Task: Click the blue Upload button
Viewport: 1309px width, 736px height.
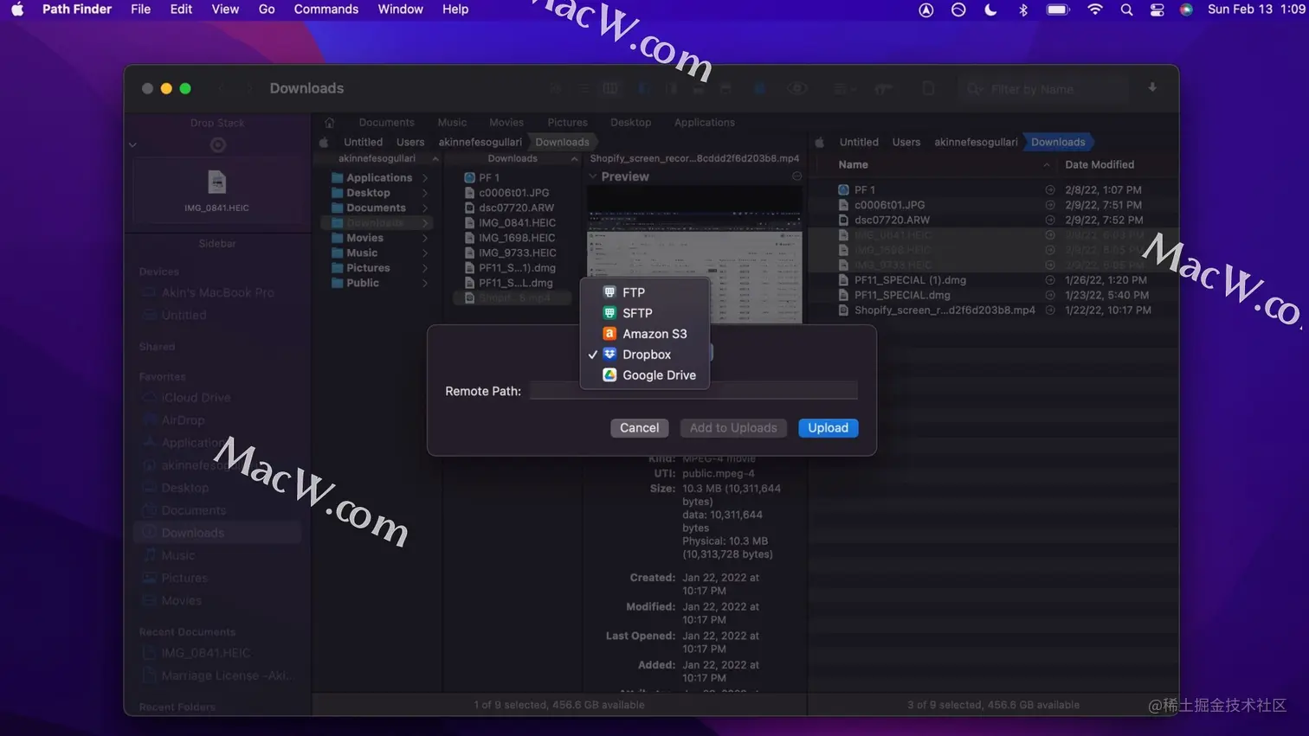Action: tap(829, 428)
